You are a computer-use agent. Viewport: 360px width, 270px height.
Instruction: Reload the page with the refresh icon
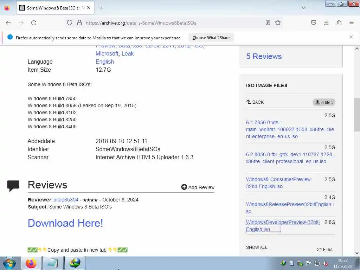tap(34, 23)
